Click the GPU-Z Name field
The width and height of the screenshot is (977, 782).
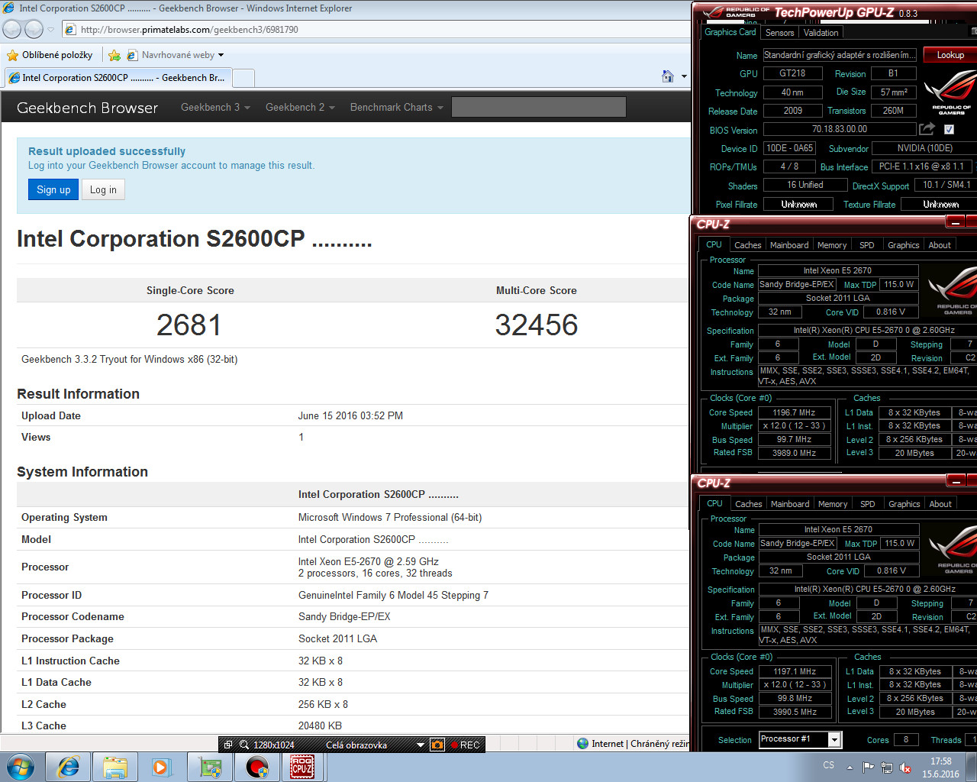[840, 55]
